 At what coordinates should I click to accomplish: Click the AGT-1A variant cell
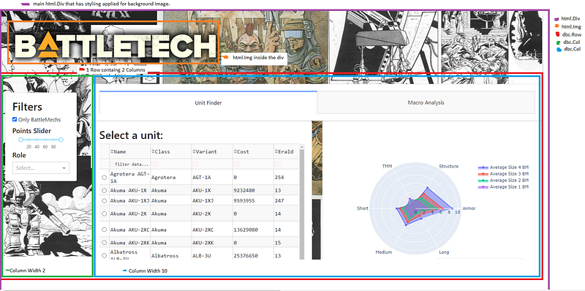[x=212, y=178]
